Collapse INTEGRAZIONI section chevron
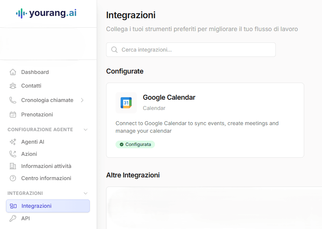 click(x=86, y=193)
